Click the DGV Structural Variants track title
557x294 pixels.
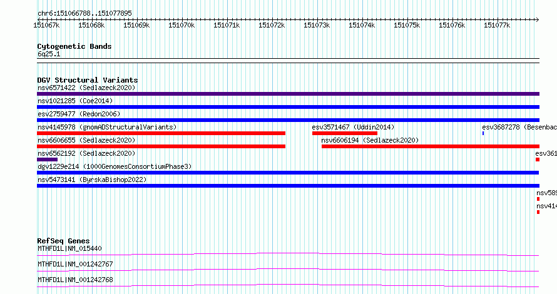point(88,80)
